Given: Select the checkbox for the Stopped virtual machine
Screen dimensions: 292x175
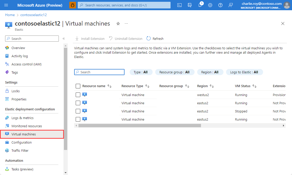Looking at the screenshot, I should pyautogui.click(x=78, y=111).
